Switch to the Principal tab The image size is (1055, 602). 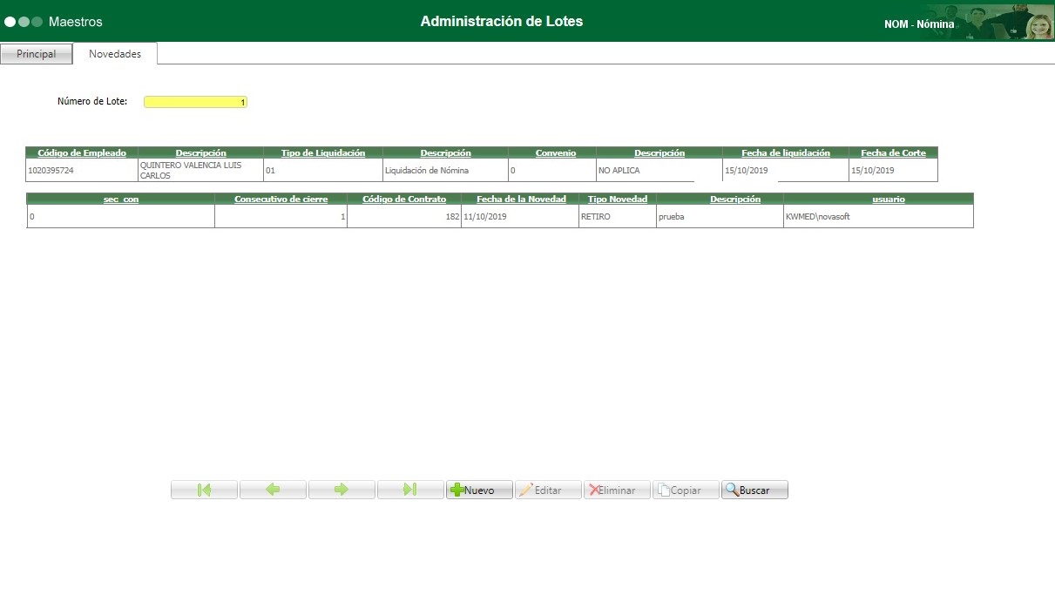click(x=36, y=53)
